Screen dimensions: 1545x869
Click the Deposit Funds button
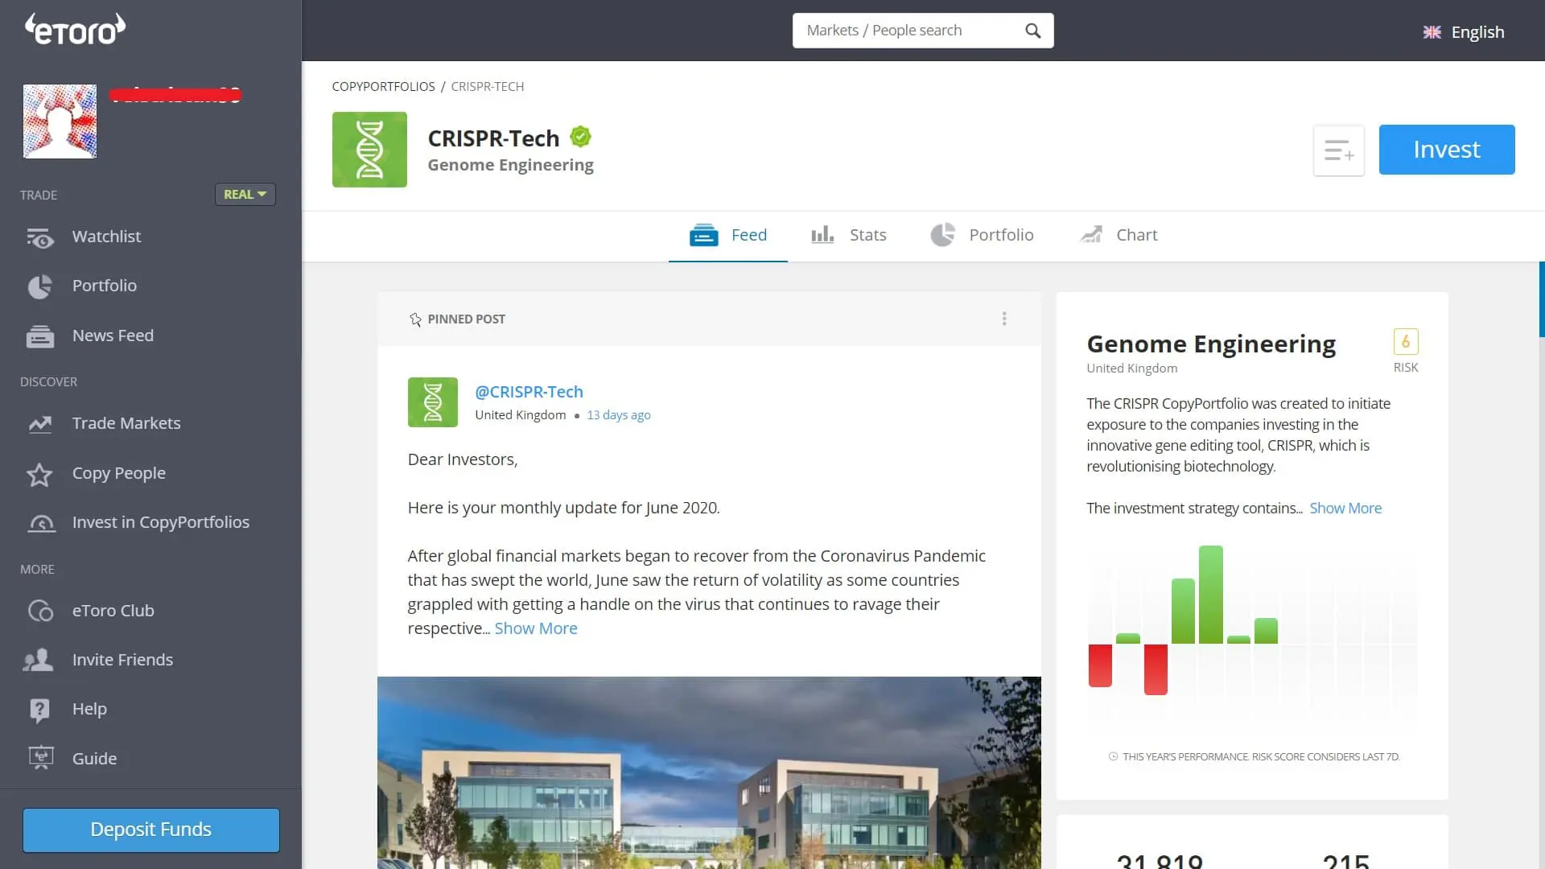point(151,830)
